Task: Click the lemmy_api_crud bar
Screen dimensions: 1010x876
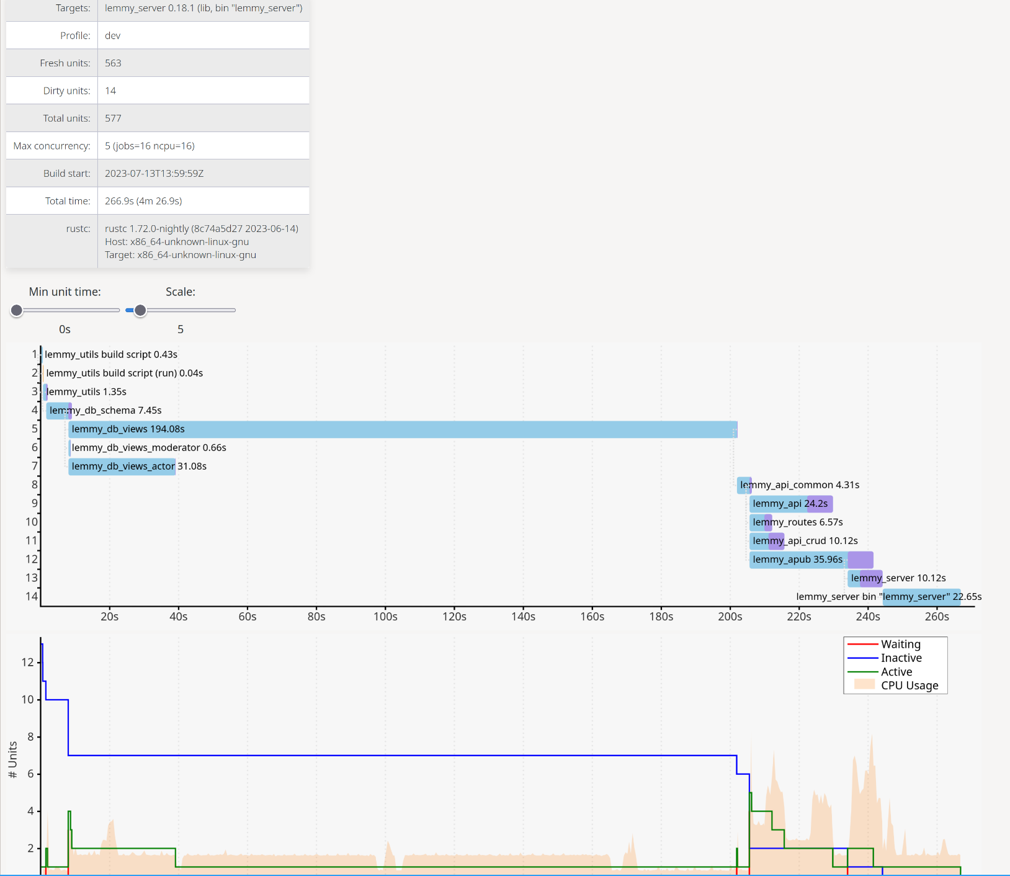Action: point(767,540)
